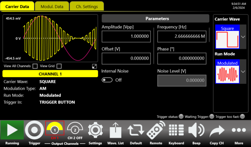
Task: Hit the Trigger button icon
Action: coord(35,130)
